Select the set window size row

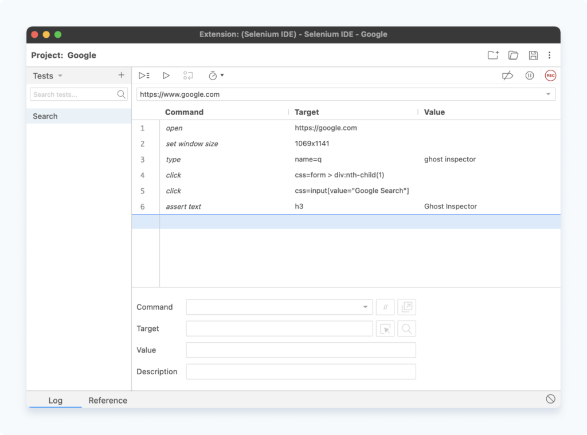click(346, 144)
